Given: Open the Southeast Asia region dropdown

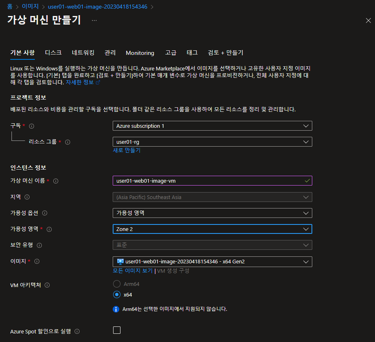Looking at the screenshot, I should (212, 197).
